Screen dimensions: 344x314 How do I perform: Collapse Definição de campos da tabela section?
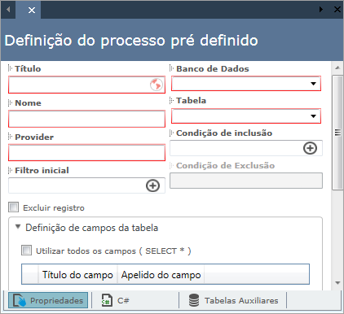[x=18, y=227]
